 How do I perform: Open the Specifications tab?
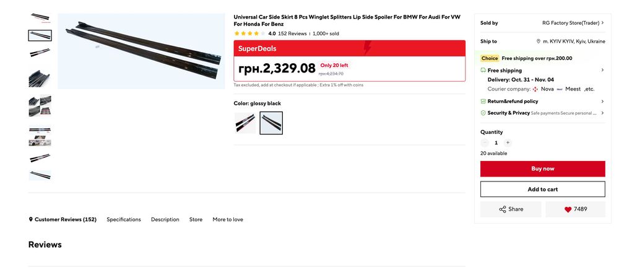click(124, 219)
